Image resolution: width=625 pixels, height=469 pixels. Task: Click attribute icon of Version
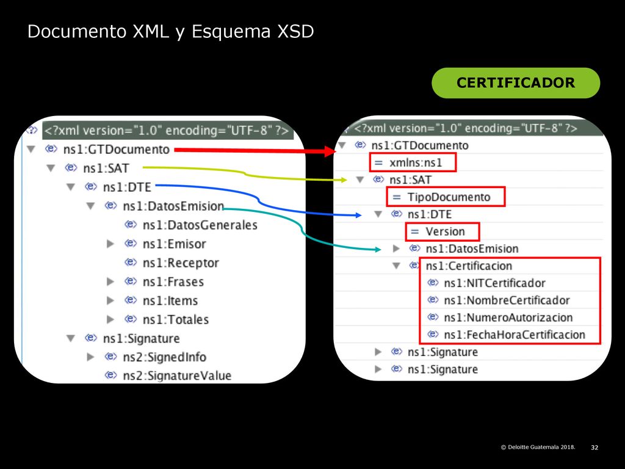[415, 231]
